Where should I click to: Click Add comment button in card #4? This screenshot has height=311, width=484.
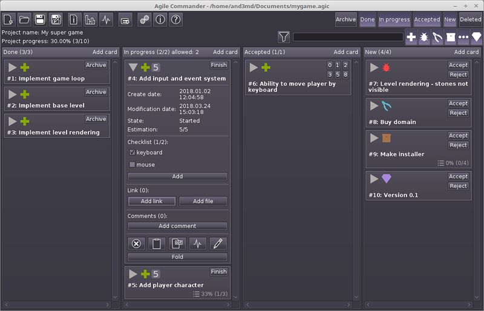coord(177,226)
